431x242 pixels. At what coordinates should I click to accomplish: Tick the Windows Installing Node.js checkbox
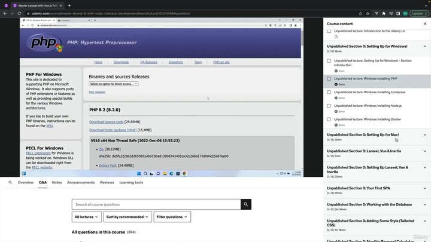[x=329, y=106]
